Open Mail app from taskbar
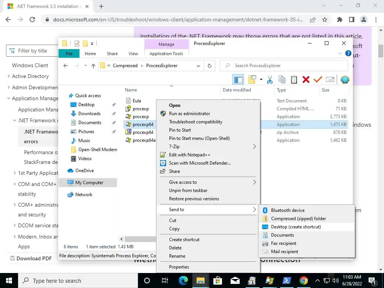 point(235,280)
